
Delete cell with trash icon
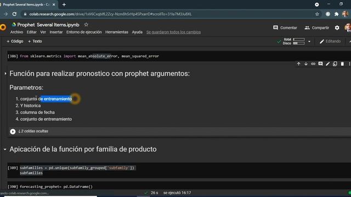click(342, 64)
